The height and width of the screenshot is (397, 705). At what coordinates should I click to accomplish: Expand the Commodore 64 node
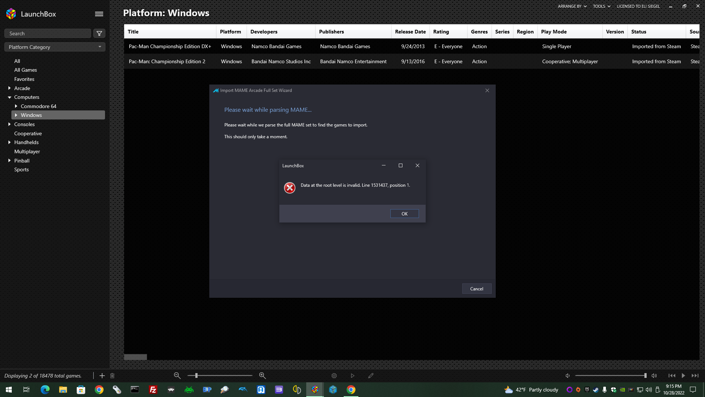(16, 106)
